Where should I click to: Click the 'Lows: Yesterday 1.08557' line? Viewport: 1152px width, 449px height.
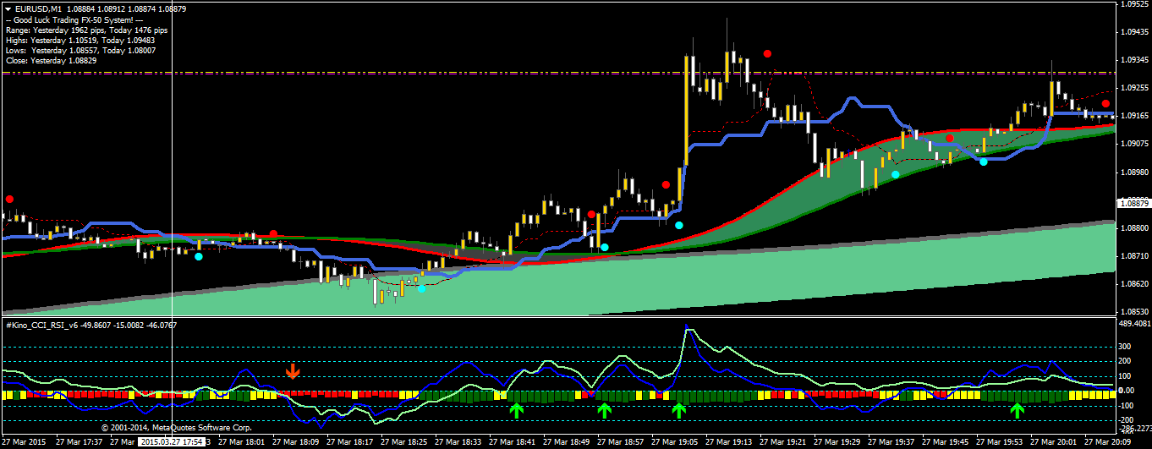[80, 50]
